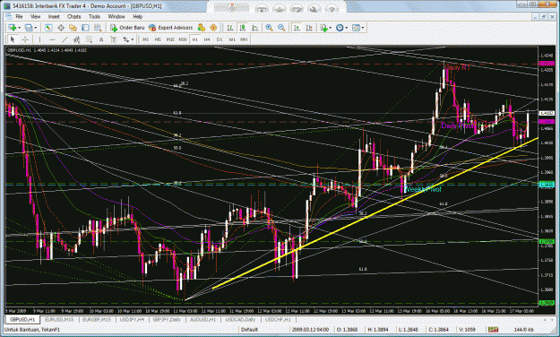Switch chart to H4 timeframe
560x337 pixels.
(x=207, y=39)
